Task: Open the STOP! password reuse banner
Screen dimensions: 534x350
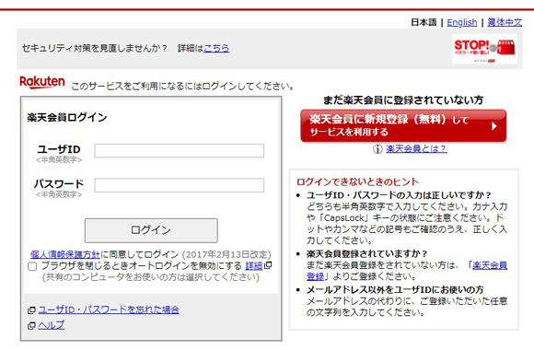Action: click(484, 49)
